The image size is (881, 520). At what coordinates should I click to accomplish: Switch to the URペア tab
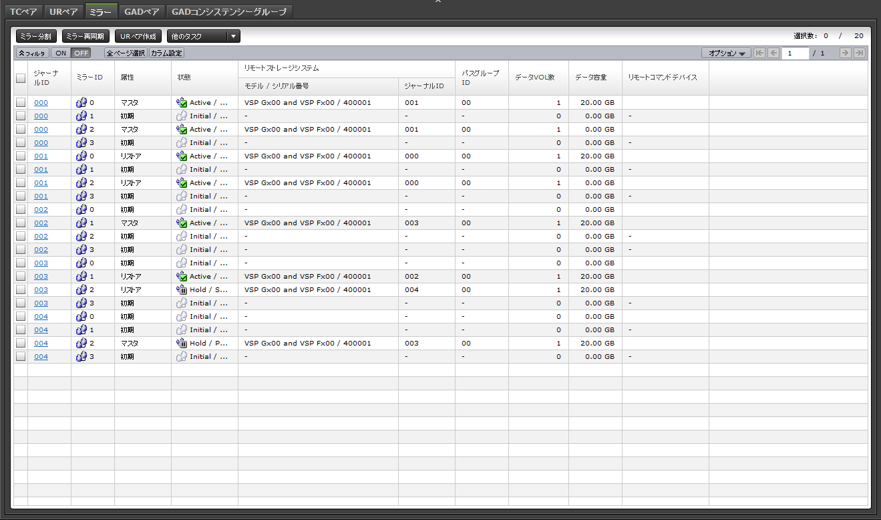pyautogui.click(x=64, y=11)
